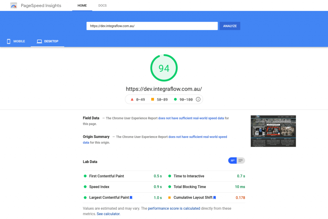The height and width of the screenshot is (219, 328).
Task: Click the PageSpeed Insights logo icon
Action: click(13, 5)
